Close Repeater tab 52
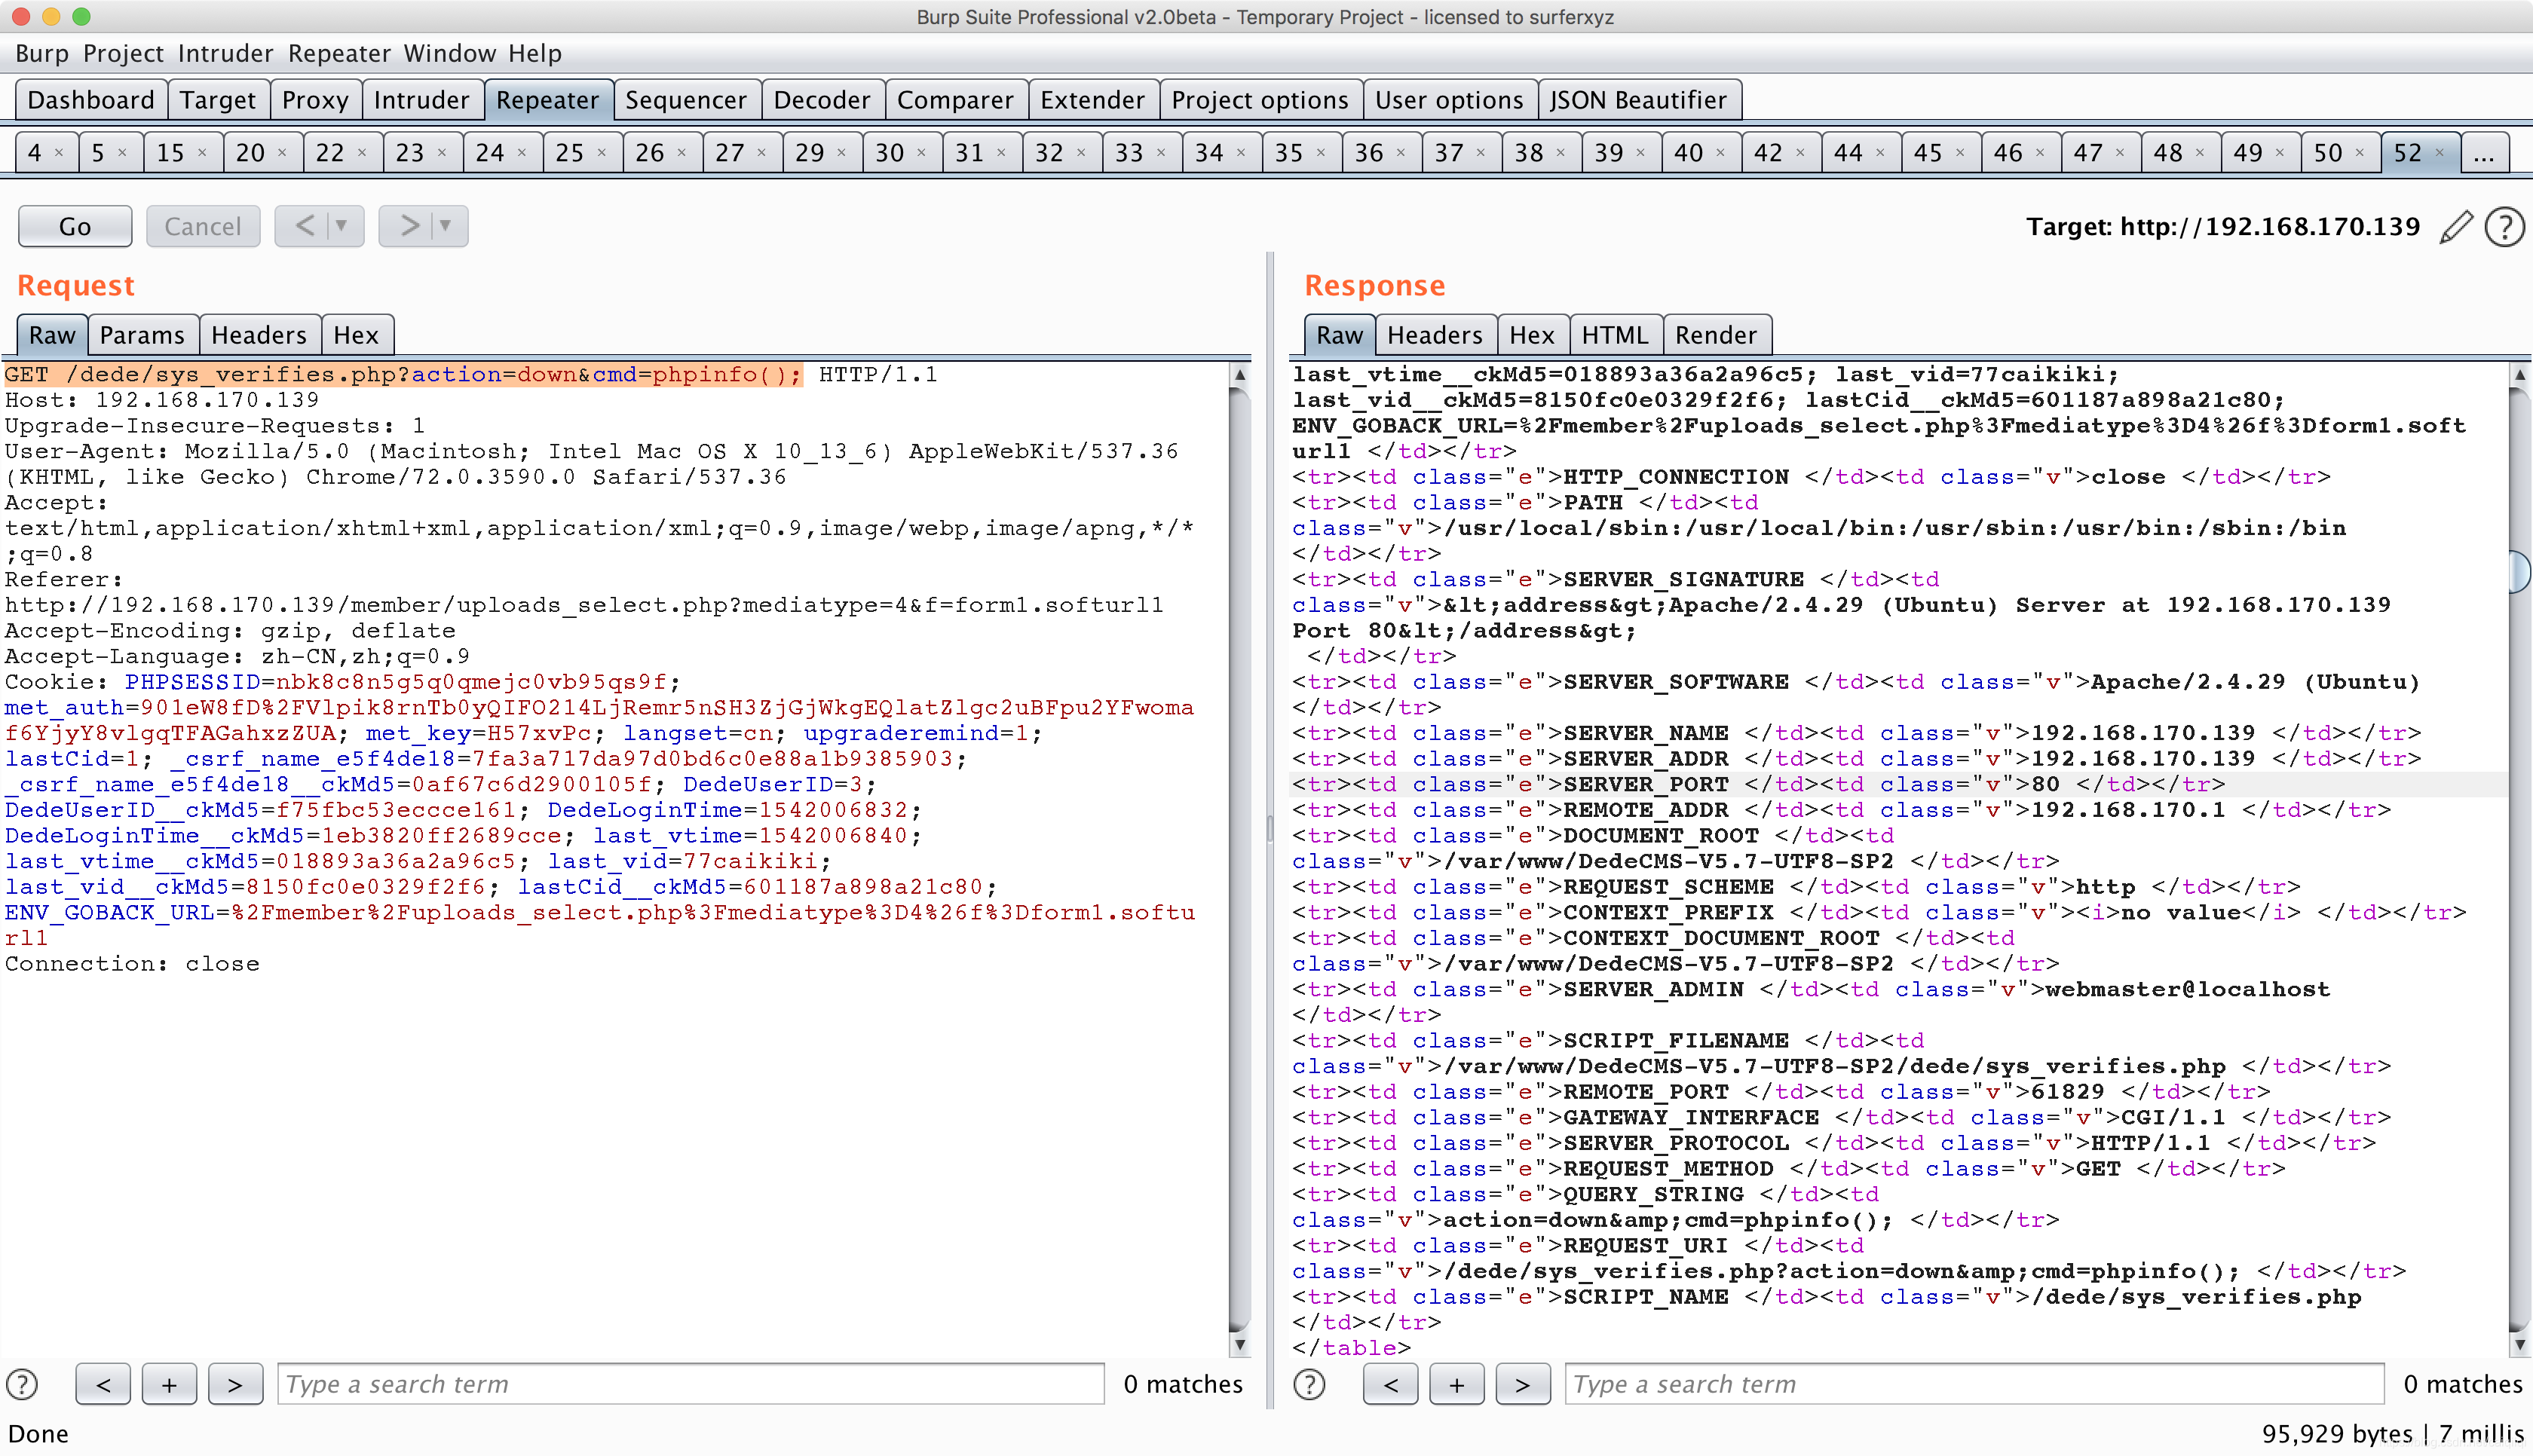Viewport: 2533px width, 1456px height. [2439, 153]
